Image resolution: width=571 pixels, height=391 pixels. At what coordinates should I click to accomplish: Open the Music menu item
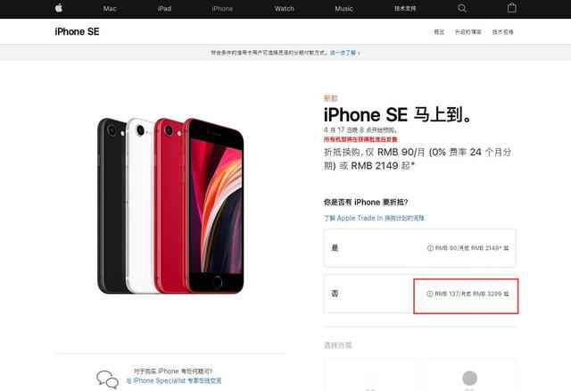pyautogui.click(x=343, y=8)
